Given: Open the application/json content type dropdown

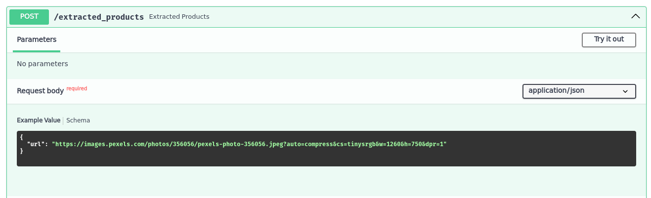Looking at the screenshot, I should 579,91.
